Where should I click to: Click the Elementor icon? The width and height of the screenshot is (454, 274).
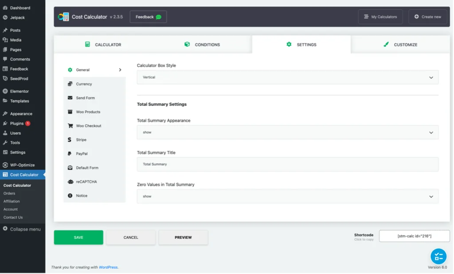(5, 91)
